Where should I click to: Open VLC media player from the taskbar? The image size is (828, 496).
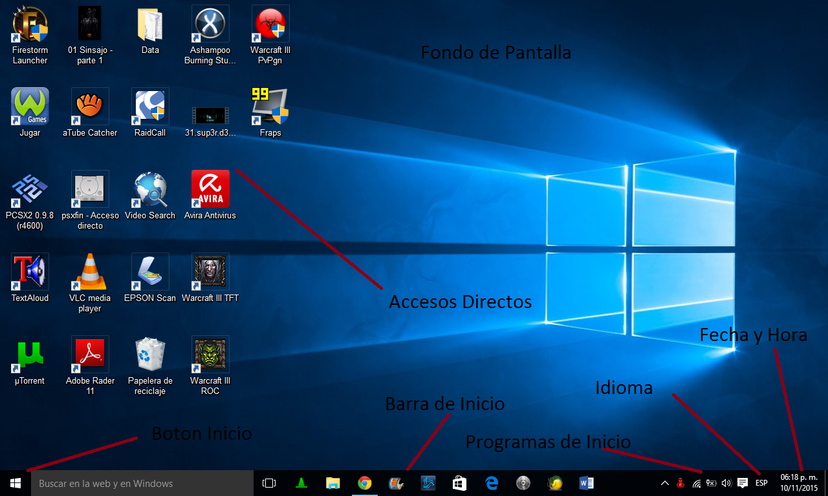(301, 483)
